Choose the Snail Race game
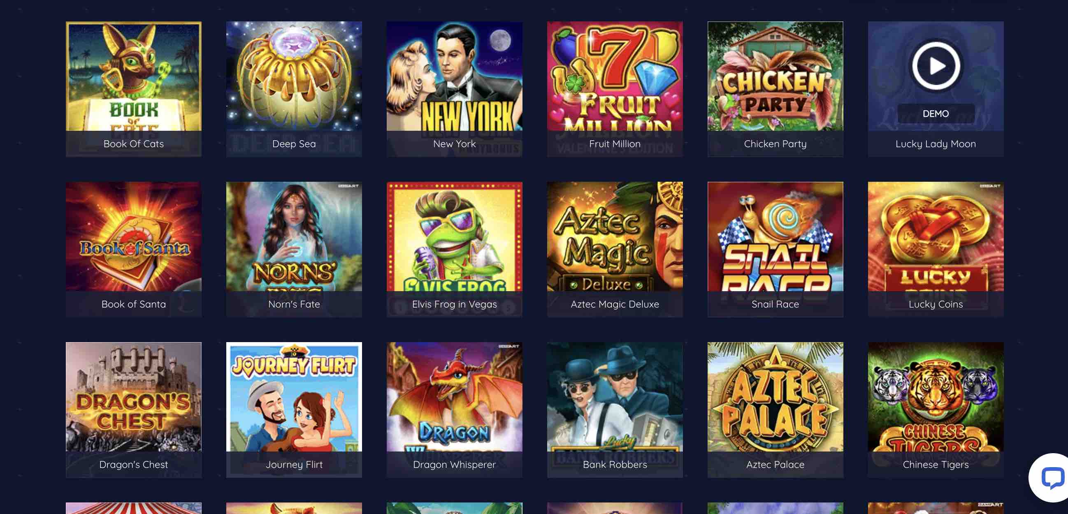Screen dimensions: 1068x514 775,250
